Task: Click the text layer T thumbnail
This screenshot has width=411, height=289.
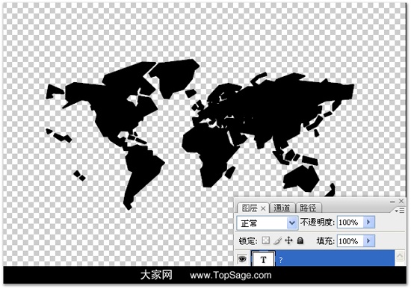Action: coord(264,259)
